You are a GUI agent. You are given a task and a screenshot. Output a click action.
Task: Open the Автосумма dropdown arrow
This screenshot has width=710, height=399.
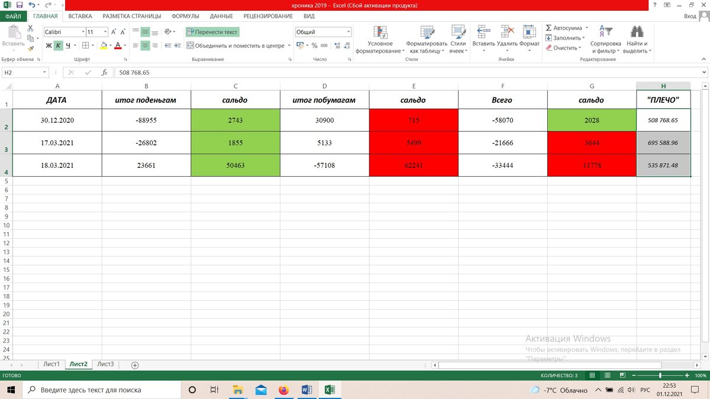pos(586,28)
